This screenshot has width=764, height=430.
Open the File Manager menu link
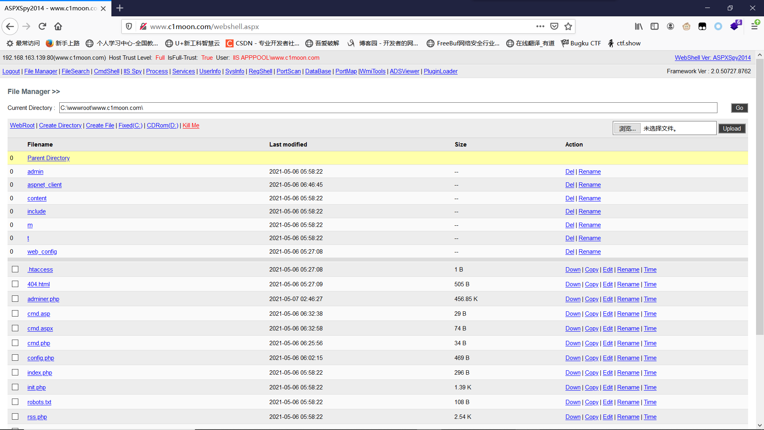click(x=41, y=71)
